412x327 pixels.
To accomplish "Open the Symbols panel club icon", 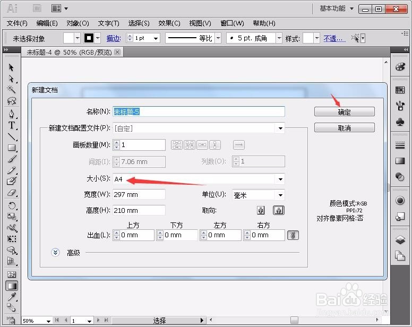I will [400, 122].
